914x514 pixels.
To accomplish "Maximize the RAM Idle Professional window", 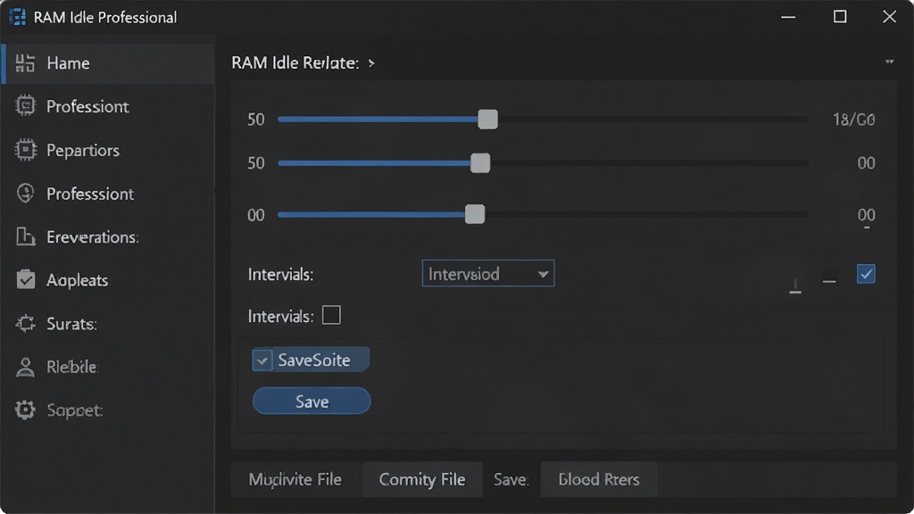I will click(x=839, y=16).
